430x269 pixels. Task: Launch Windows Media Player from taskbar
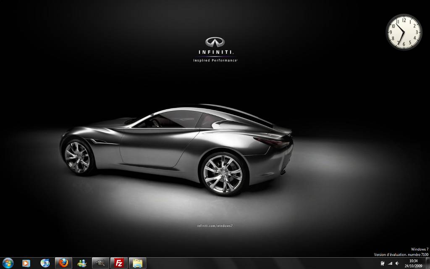tap(26, 263)
